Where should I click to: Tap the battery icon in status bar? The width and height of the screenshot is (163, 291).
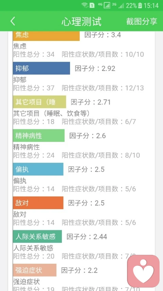pyautogui.click(x=140, y=5)
